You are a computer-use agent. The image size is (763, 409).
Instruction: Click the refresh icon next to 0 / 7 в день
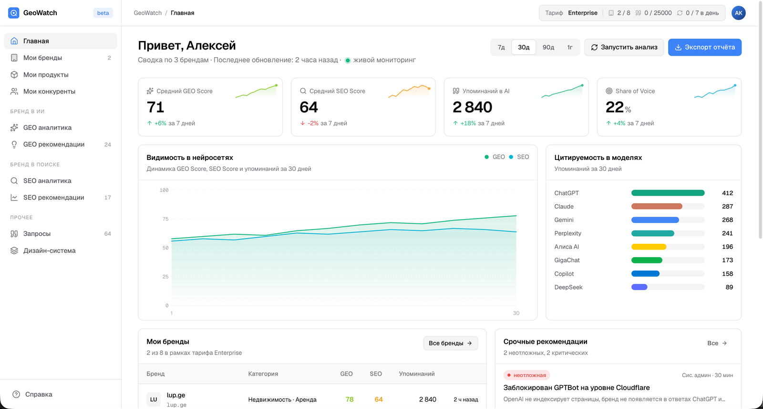(x=680, y=13)
